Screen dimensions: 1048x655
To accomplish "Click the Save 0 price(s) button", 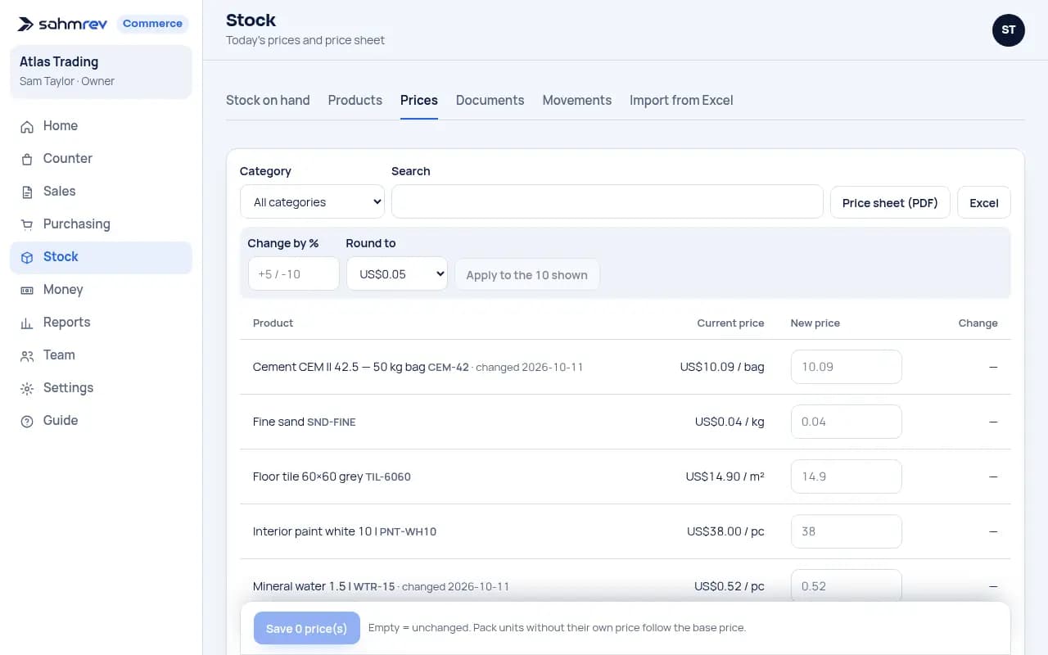I will click(x=307, y=628).
